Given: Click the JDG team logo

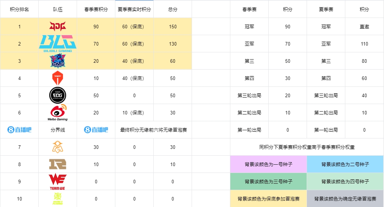Looking at the screenshot, I should pos(57,26).
